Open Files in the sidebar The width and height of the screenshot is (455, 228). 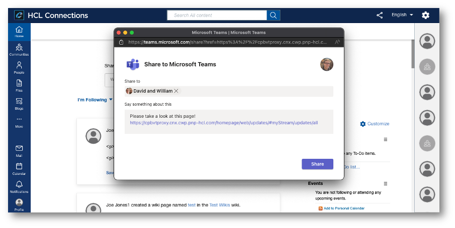(19, 86)
